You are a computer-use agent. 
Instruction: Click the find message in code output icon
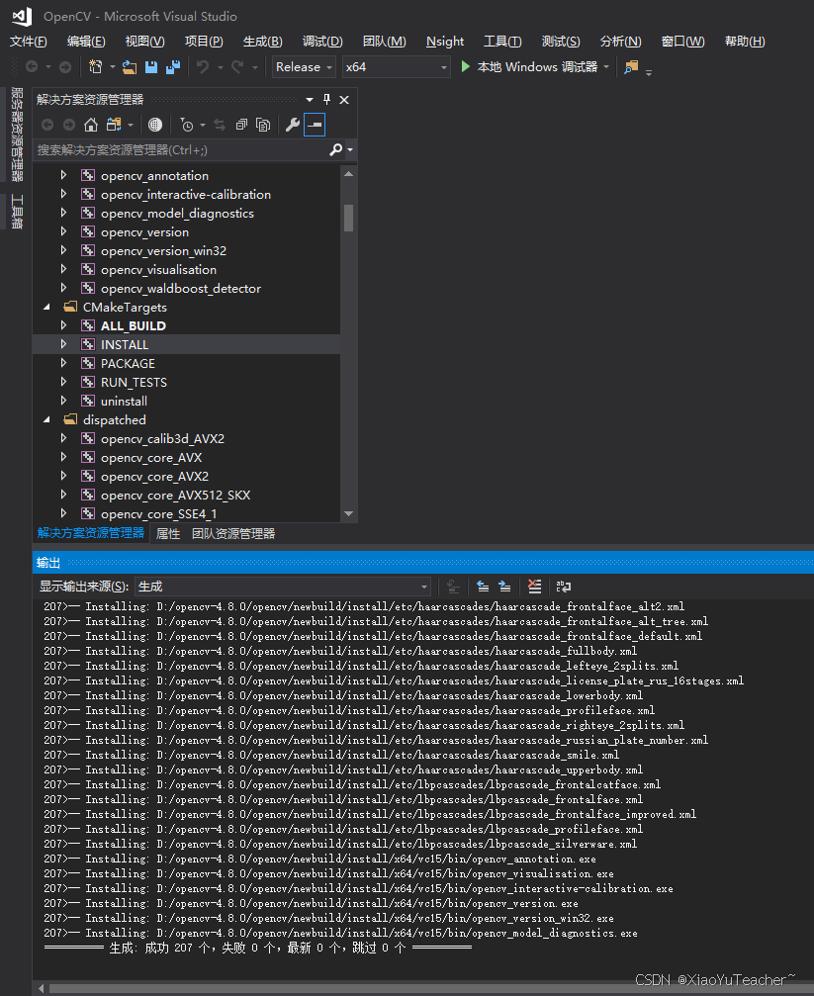point(453,587)
